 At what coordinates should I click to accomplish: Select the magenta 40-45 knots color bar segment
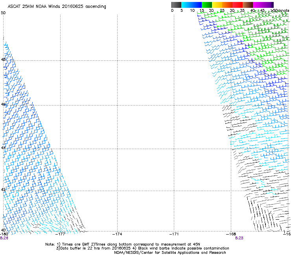258,5
